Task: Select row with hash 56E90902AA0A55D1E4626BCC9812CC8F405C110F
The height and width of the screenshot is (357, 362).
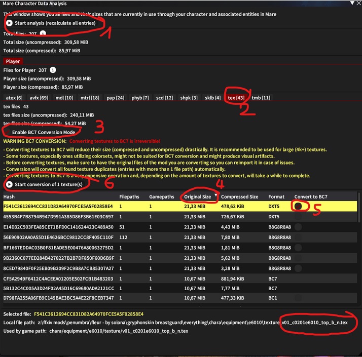Action: coord(180,237)
